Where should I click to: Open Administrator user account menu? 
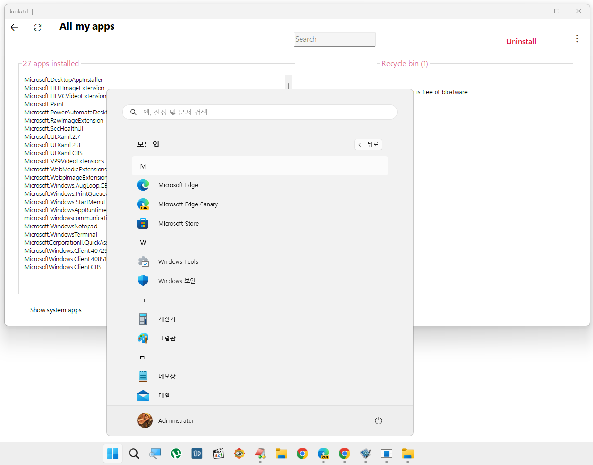click(166, 420)
